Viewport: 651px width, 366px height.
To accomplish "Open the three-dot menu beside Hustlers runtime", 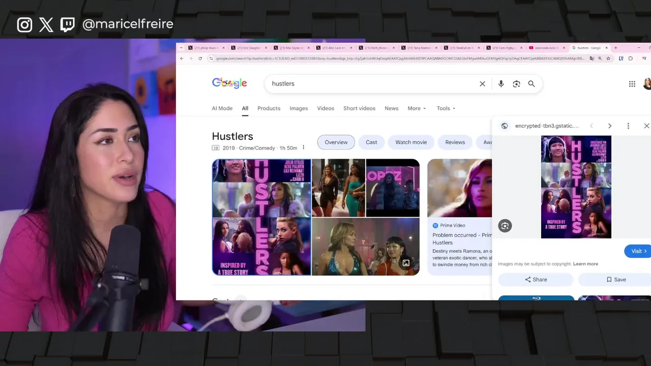I will point(304,147).
